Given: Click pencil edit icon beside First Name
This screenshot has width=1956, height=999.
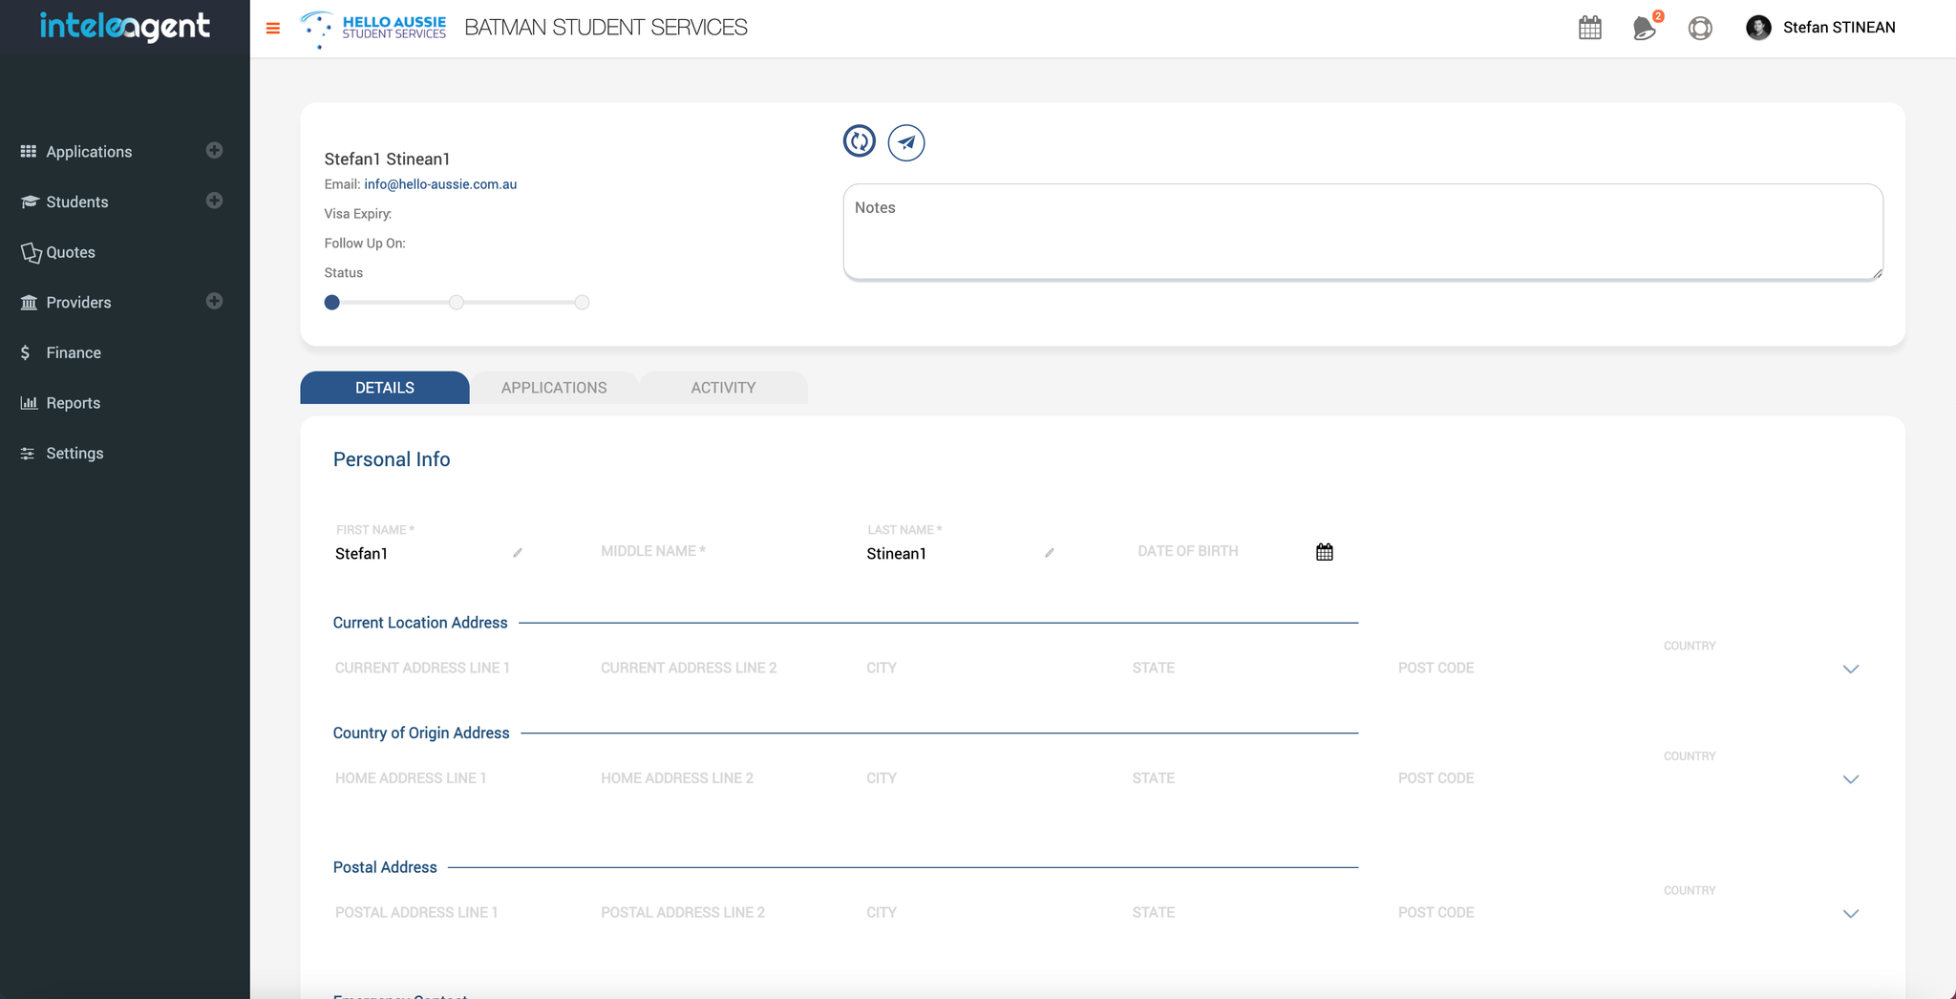Looking at the screenshot, I should coord(518,553).
